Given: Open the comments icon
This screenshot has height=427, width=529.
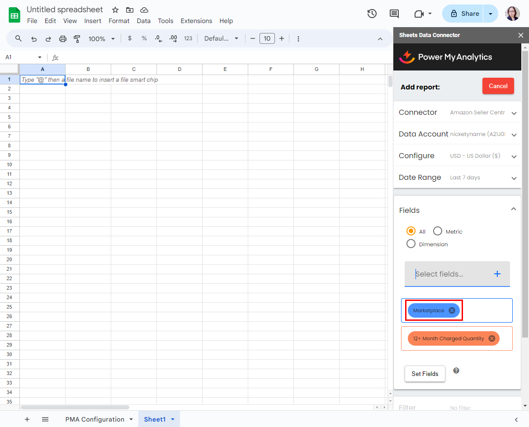Looking at the screenshot, I should click(x=394, y=14).
